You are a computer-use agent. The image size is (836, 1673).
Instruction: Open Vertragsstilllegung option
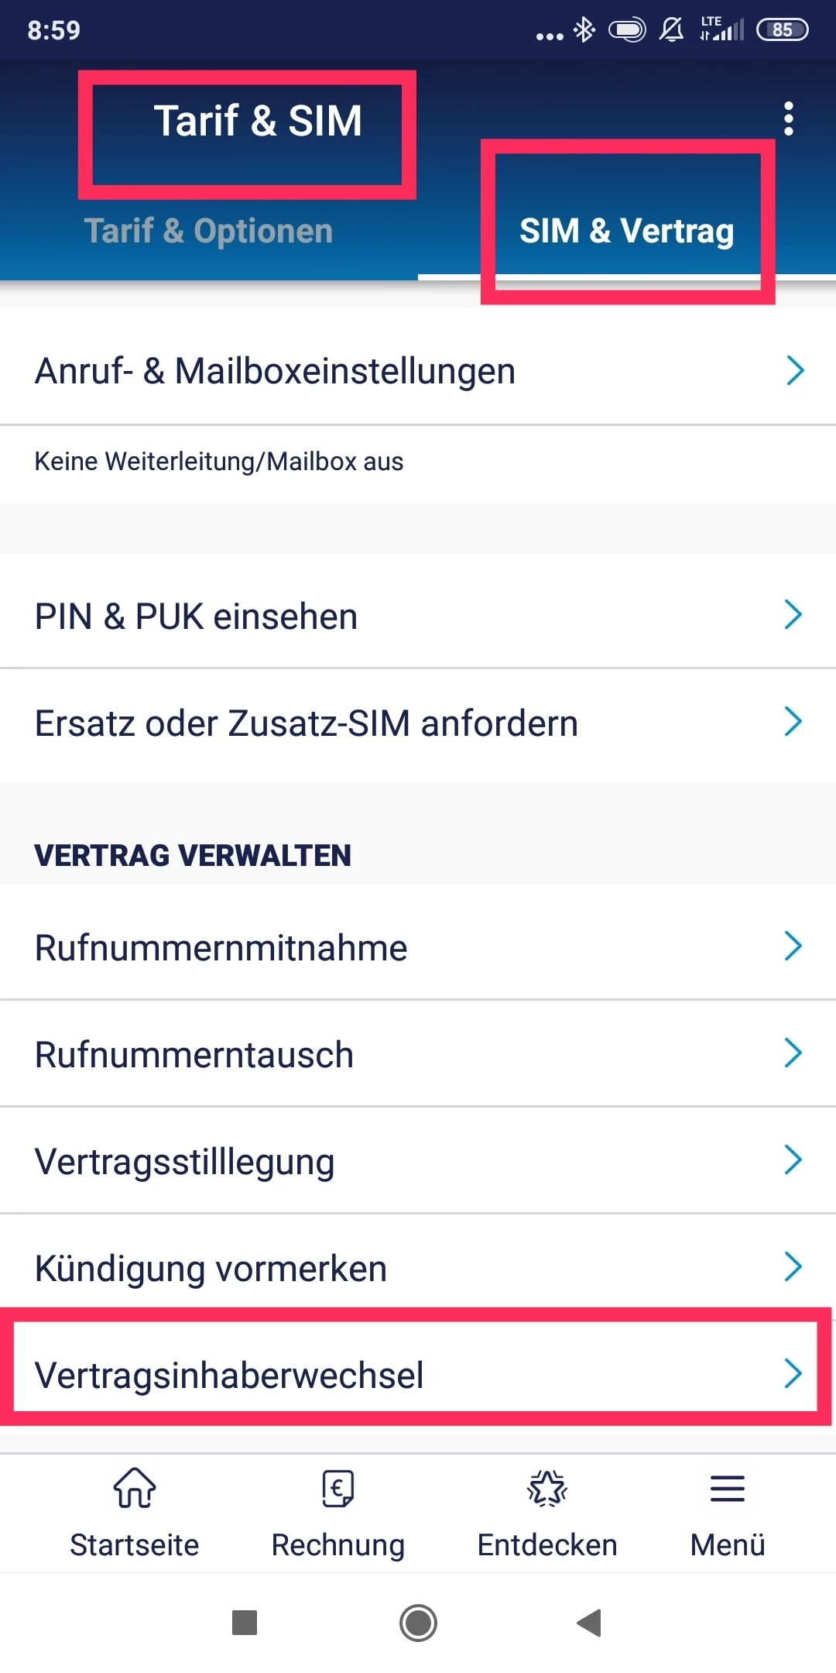click(185, 1162)
